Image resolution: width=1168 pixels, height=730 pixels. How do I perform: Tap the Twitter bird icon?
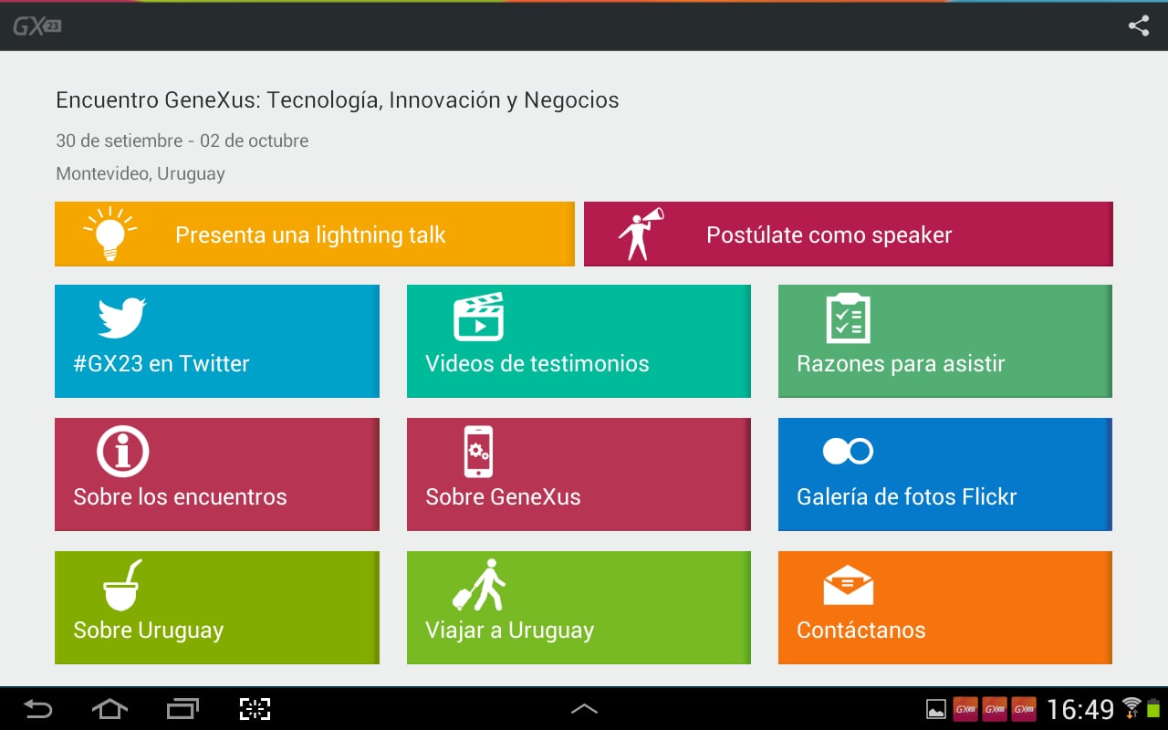[122, 318]
